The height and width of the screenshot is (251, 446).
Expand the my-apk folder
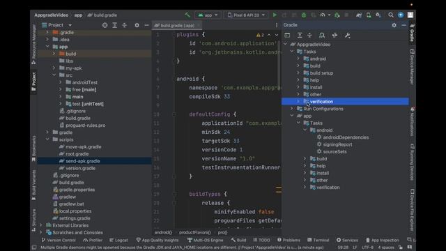pyautogui.click(x=54, y=68)
